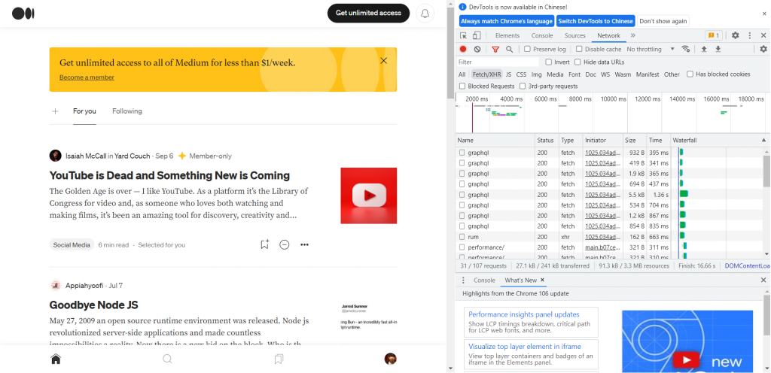Open profile avatar in bottom bar
Image resolution: width=771 pixels, height=373 pixels.
click(x=391, y=359)
